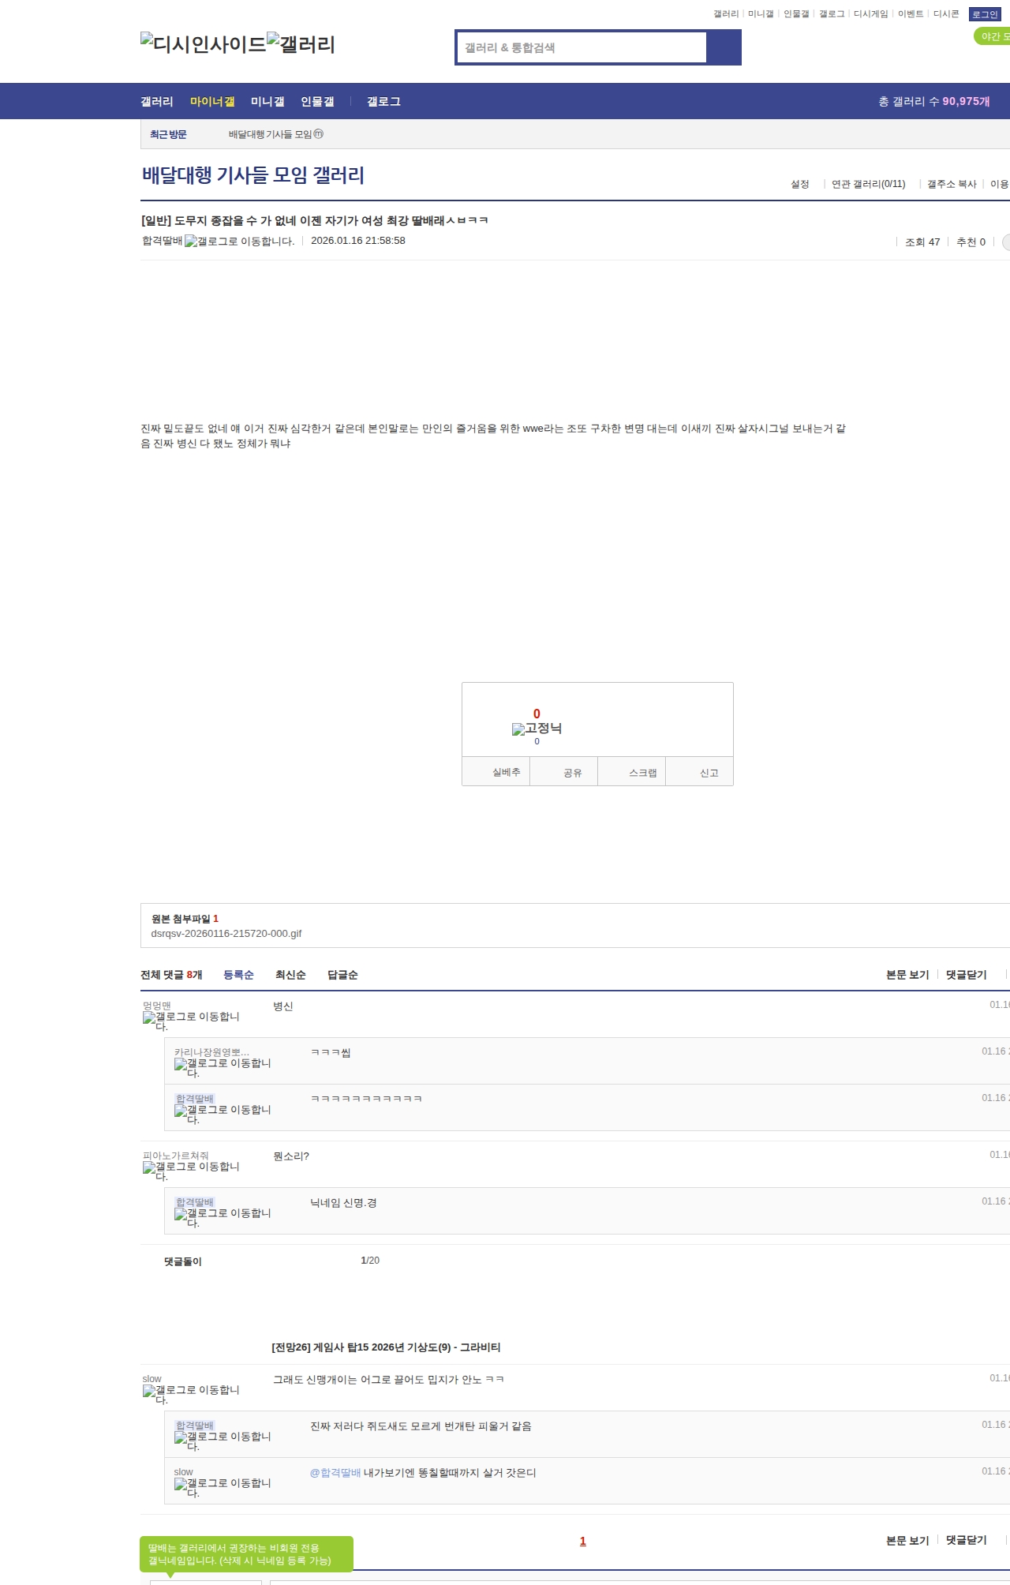Click the gallery search input field
This screenshot has height=1585, width=1010.
(582, 47)
